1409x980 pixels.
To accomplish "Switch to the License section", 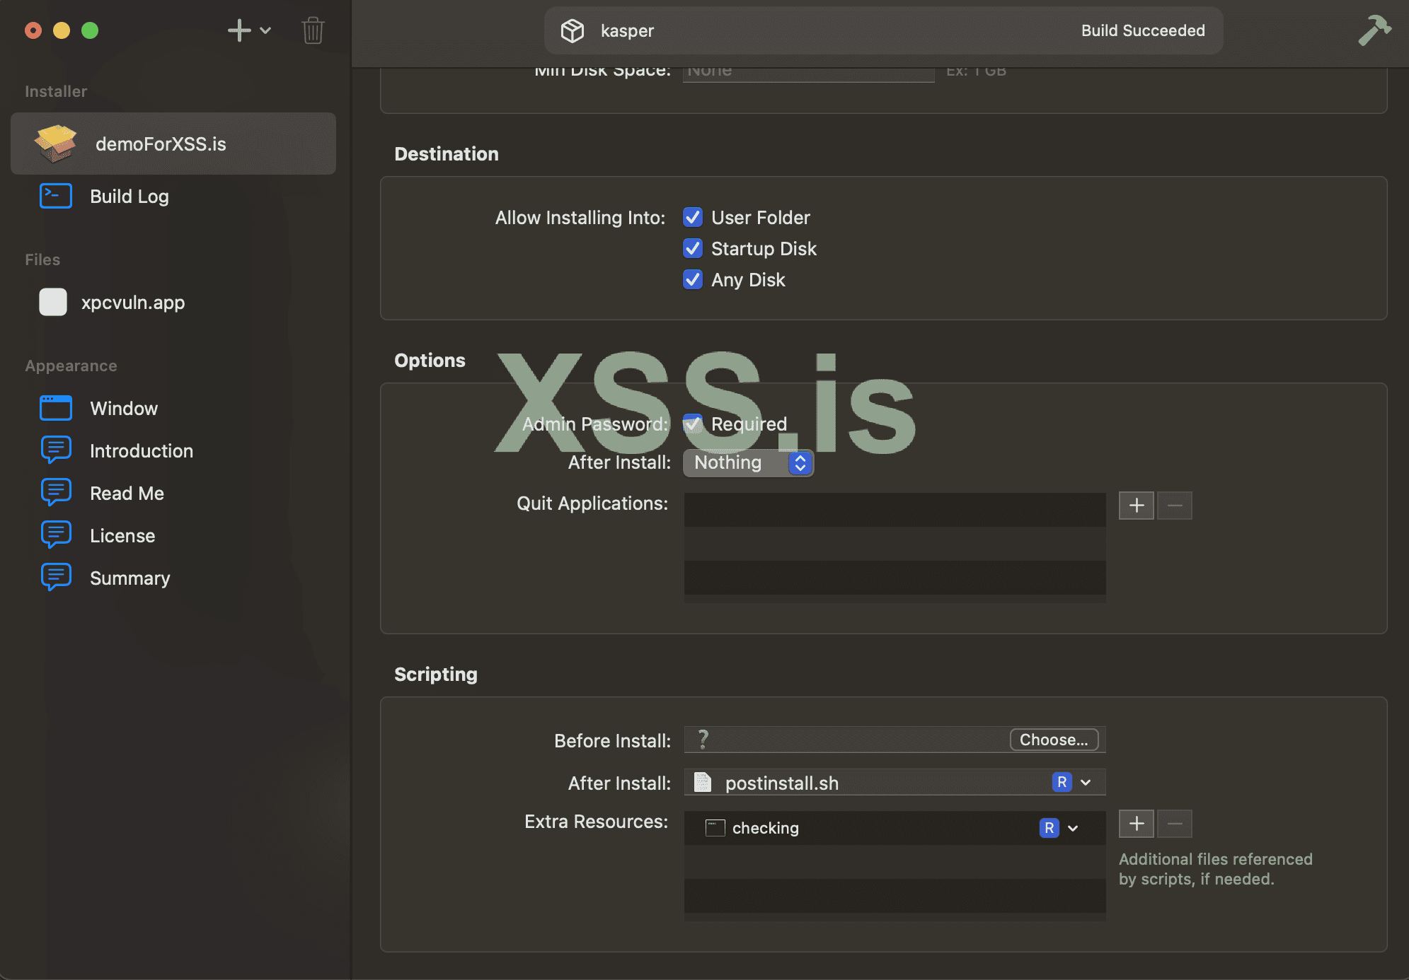I will tap(122, 535).
